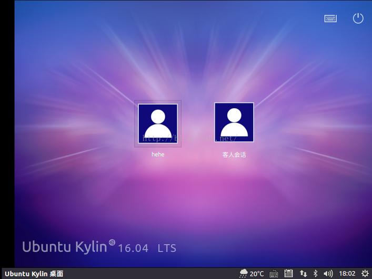Open the keyboard input indicator in panel
The image size is (372, 279).
(x=274, y=274)
